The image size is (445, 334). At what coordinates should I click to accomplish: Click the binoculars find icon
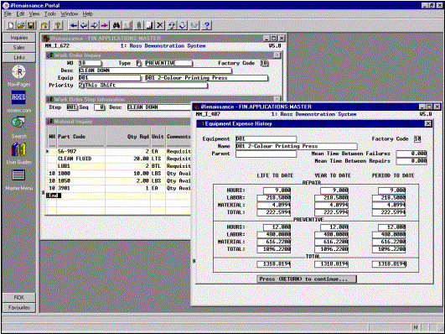[116, 25]
